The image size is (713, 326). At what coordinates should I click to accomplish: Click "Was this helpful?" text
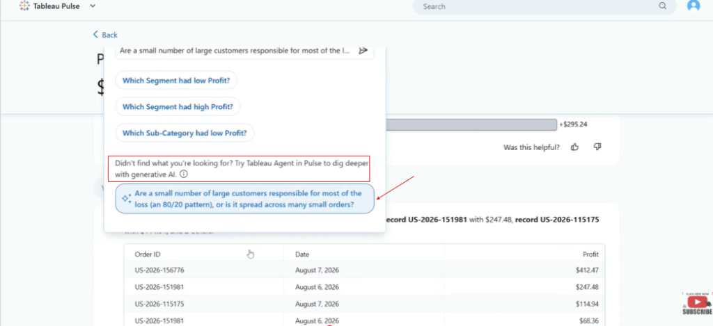coord(531,147)
